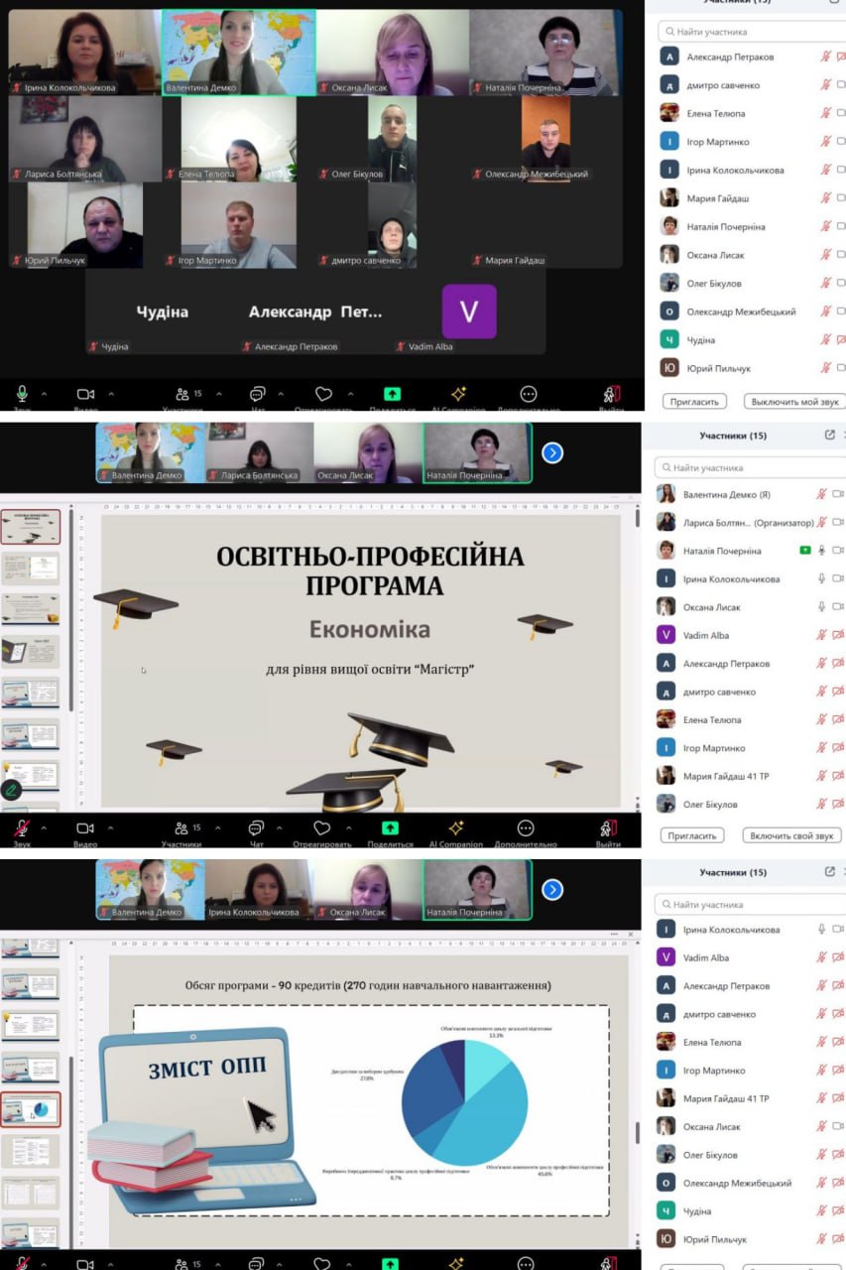Click Найти участника search field in ЗМІСТ ОПП window
The image size is (846, 1270).
click(x=750, y=904)
